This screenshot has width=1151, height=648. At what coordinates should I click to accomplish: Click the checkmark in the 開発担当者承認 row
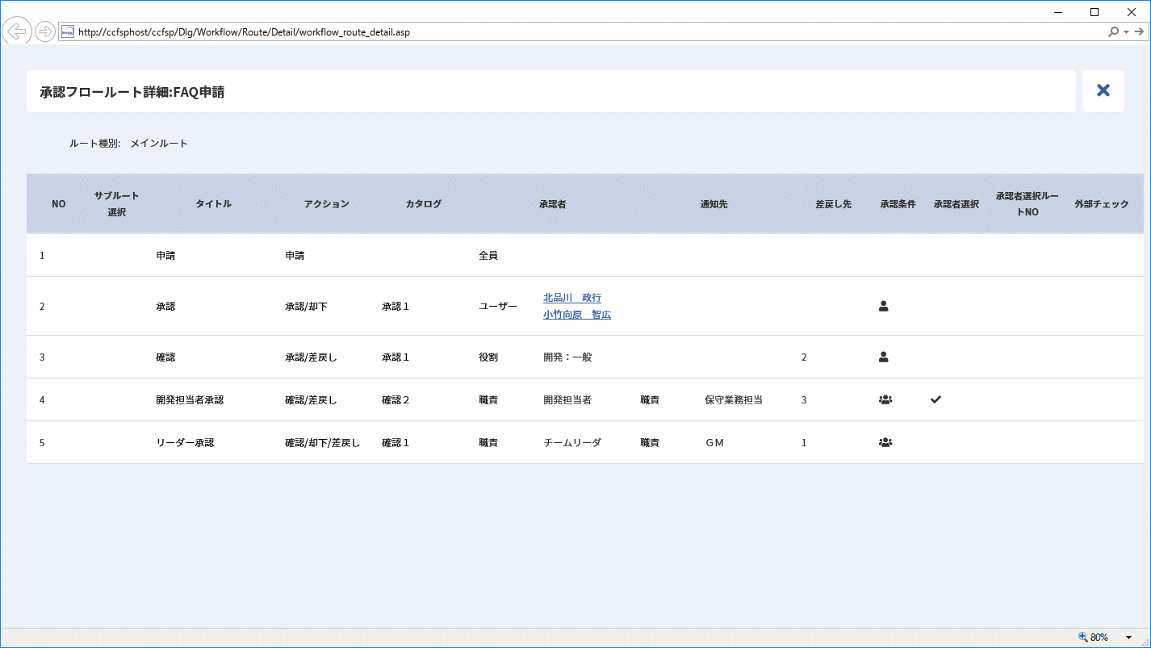tap(935, 399)
